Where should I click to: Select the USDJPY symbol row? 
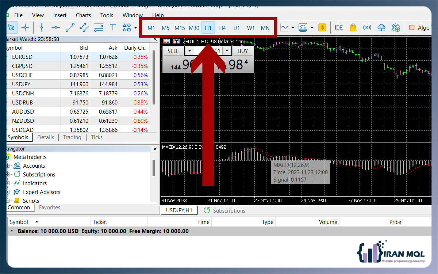(78, 84)
